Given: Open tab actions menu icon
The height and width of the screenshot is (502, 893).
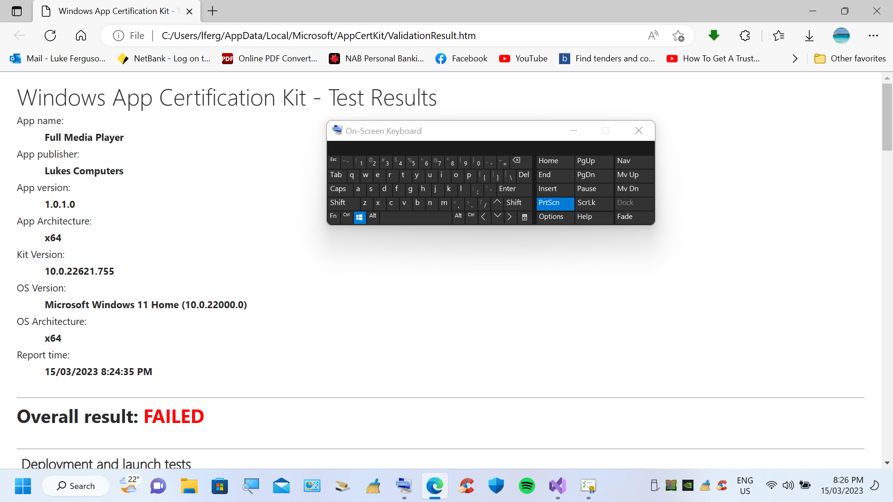Looking at the screenshot, I should tap(17, 11).
